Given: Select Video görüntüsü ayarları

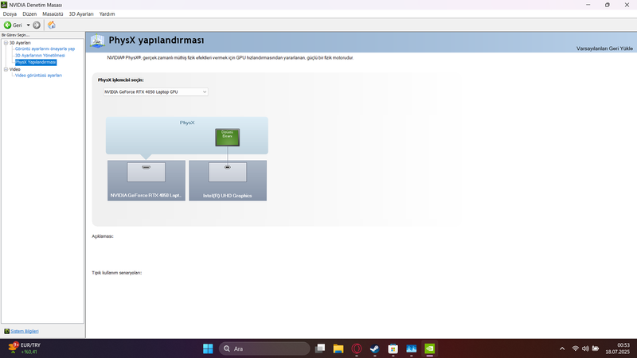Looking at the screenshot, I should (x=38, y=76).
